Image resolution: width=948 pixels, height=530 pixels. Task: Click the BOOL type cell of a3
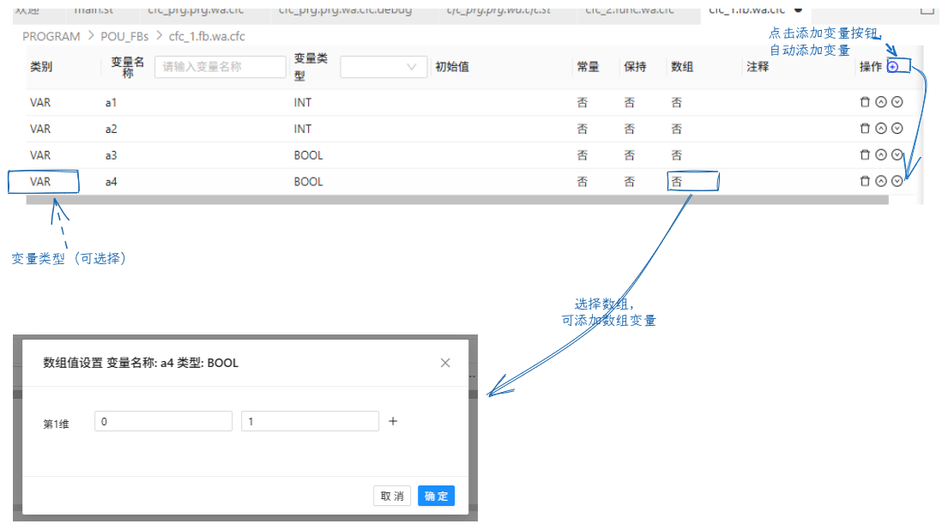308,155
